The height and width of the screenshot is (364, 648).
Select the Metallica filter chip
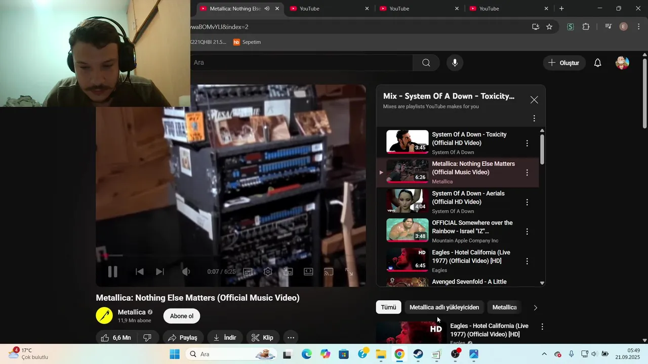coord(504,307)
